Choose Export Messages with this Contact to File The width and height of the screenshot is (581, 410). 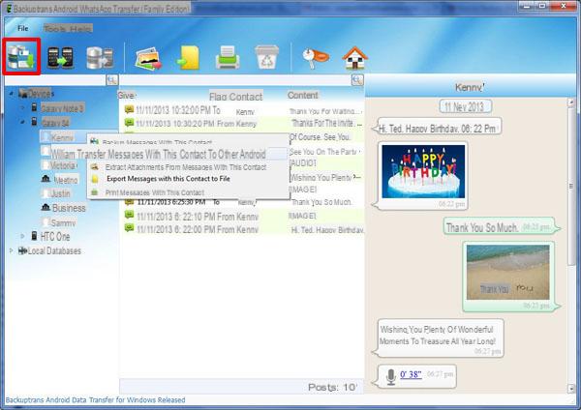168,179
